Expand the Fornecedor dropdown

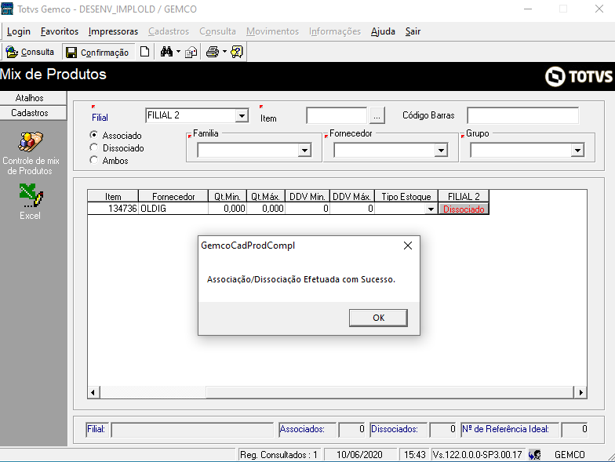point(441,151)
